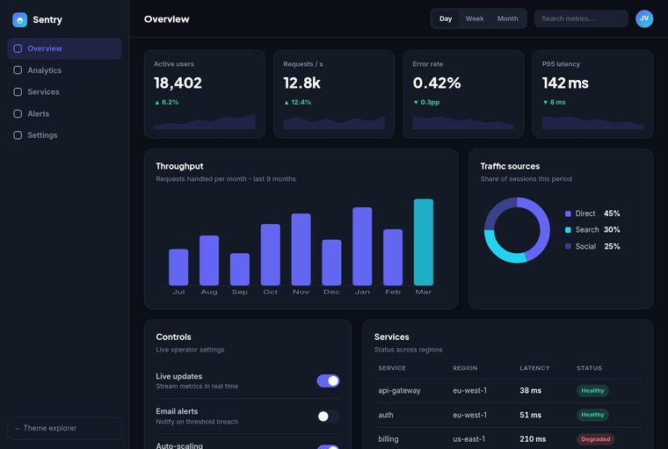Click the Jan throughput bar
Screen dimensions: 668x449
(x=362, y=246)
